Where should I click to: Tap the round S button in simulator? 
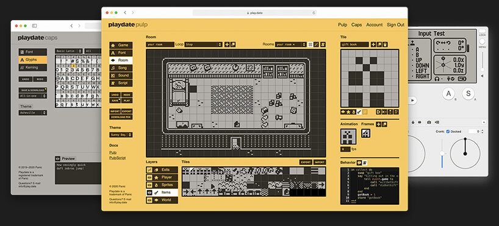tap(468, 94)
